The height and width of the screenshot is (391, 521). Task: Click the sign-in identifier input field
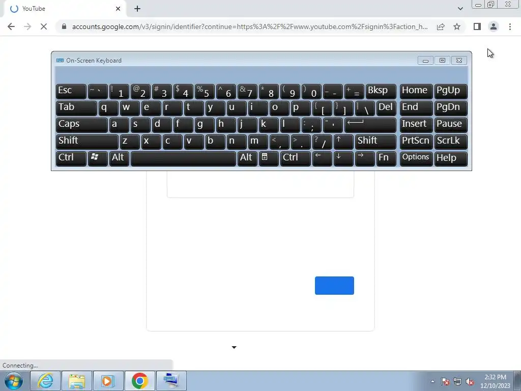pyautogui.click(x=260, y=184)
